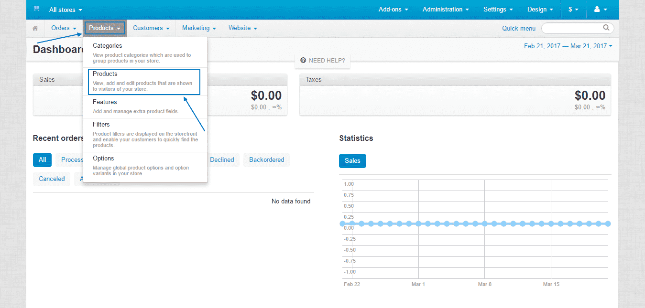
Task: Click the Sales button in Statistics
Action: click(352, 161)
